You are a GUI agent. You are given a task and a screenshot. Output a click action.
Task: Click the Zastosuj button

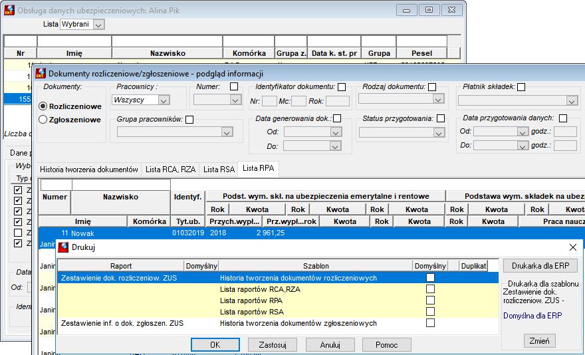(273, 344)
